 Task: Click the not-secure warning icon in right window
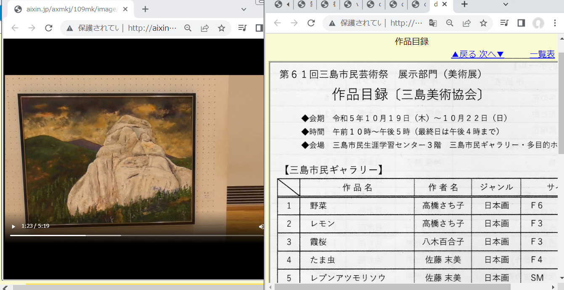click(332, 23)
